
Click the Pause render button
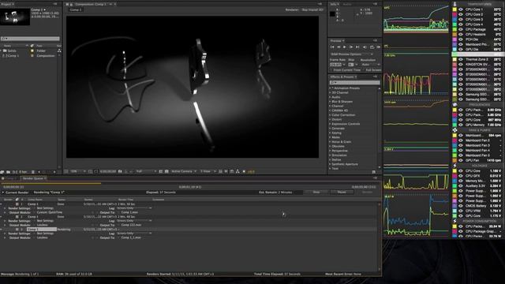(x=342, y=192)
